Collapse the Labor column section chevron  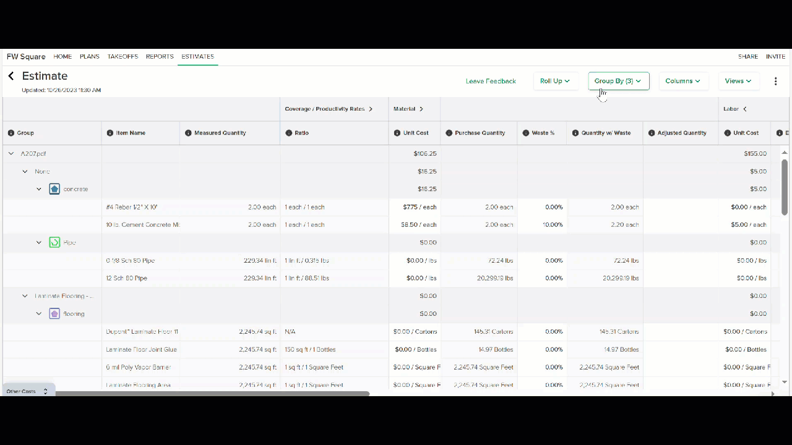tap(745, 109)
